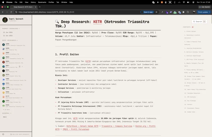Open the MSCI item under General
The width and height of the screenshot is (212, 137).
(5, 117)
